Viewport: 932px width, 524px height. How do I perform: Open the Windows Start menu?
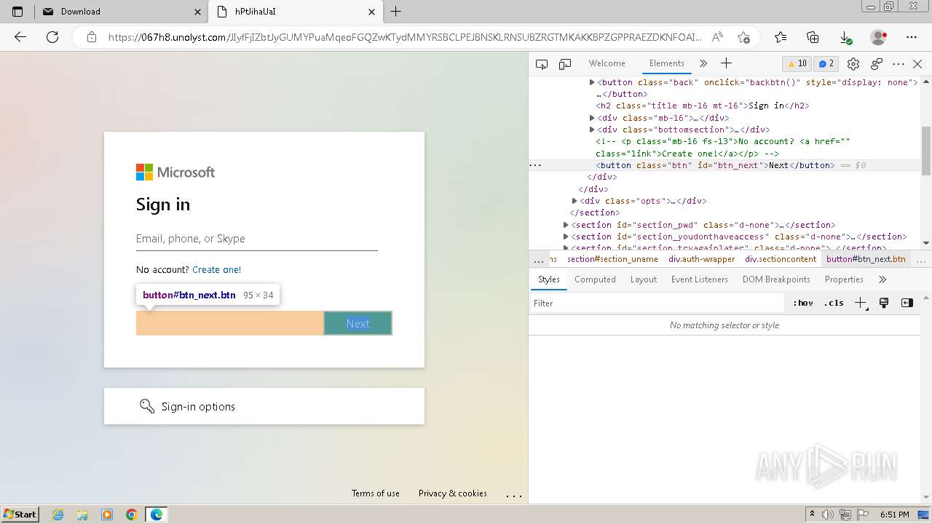(x=20, y=514)
